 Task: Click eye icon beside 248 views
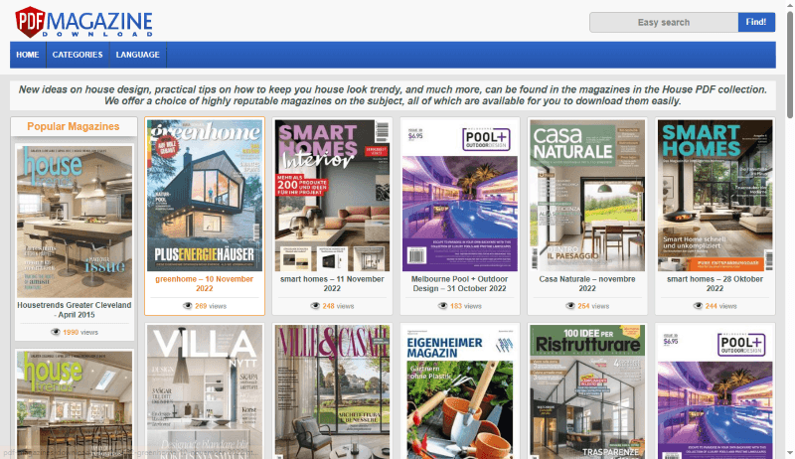315,306
